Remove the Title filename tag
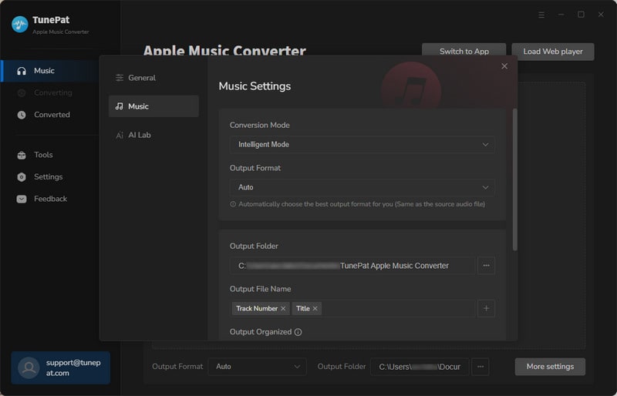Screen dimensions: 617x396 point(315,309)
